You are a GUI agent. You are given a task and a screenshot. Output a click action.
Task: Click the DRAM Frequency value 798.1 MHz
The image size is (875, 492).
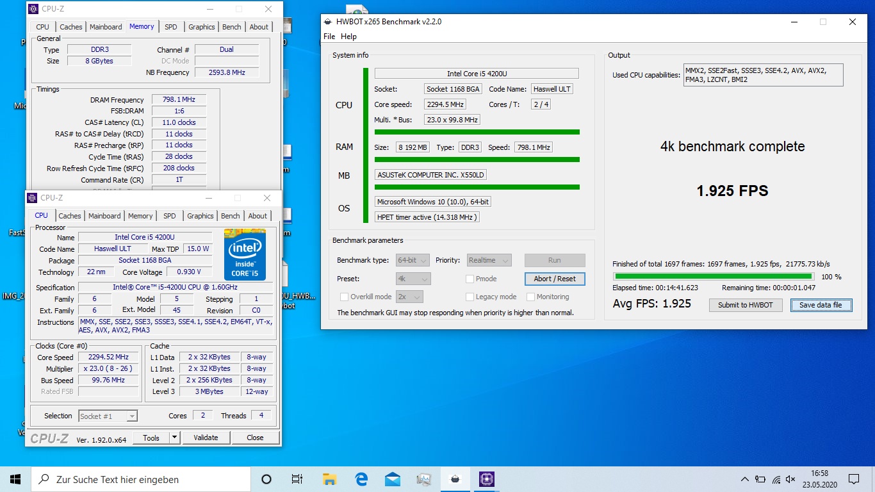tap(179, 100)
